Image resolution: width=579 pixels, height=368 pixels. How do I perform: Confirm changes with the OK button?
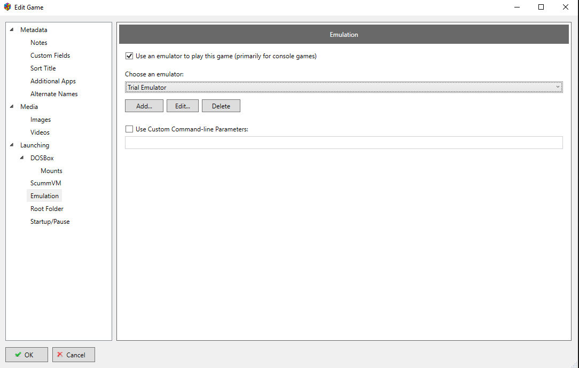tap(27, 355)
